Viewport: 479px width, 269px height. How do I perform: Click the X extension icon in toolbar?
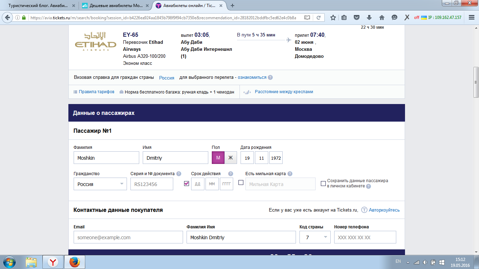(407, 18)
